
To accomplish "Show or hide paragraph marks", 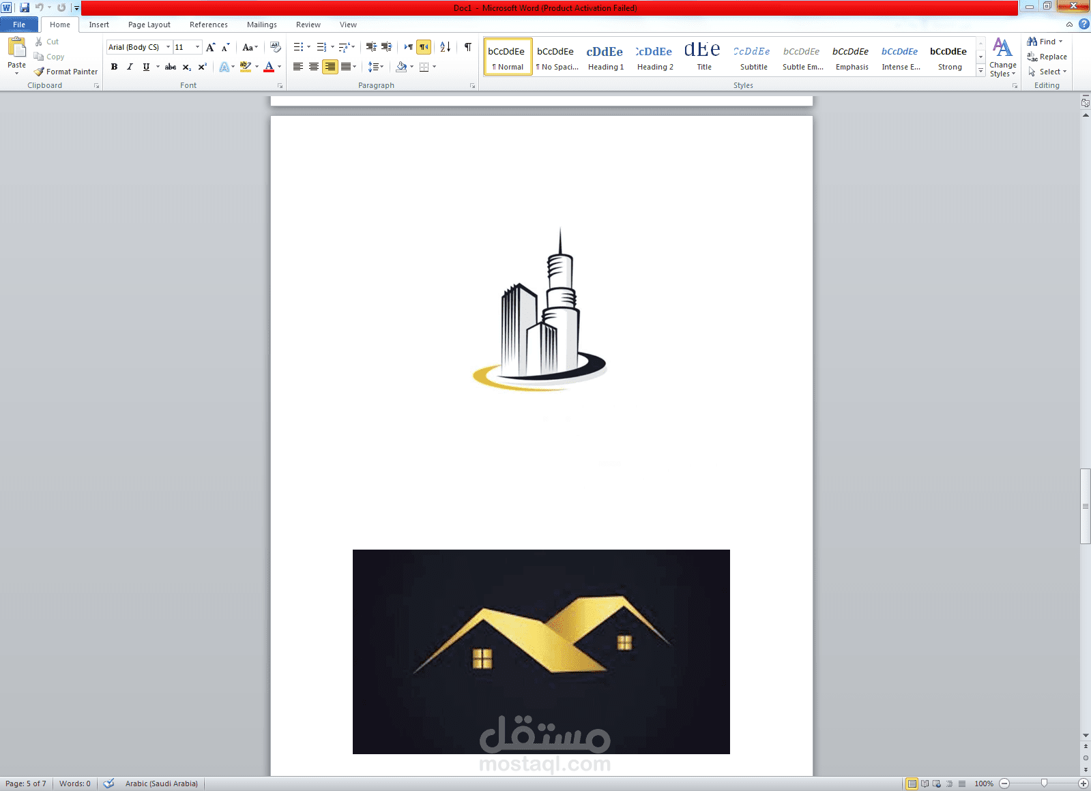I will pyautogui.click(x=467, y=47).
